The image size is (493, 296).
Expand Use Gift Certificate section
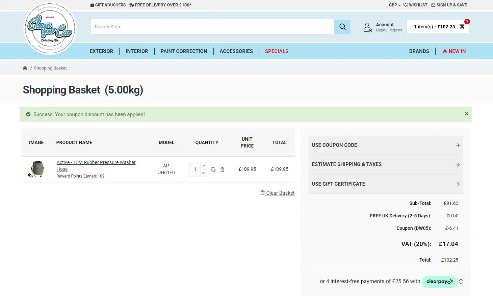click(386, 184)
